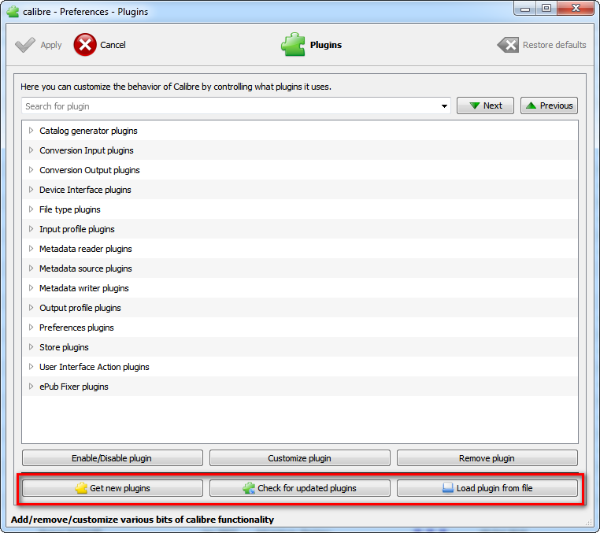
Task: Expand Metadata reader plugins
Action: 31,249
